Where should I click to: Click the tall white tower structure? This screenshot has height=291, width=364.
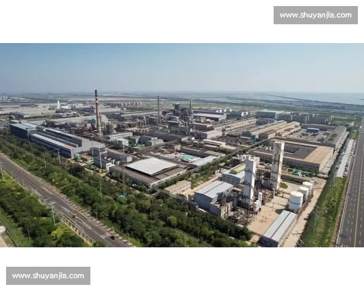277,164
